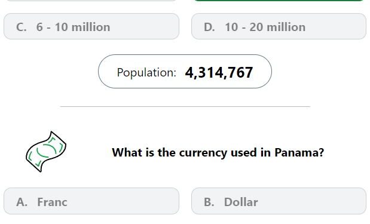Click the "10 - 20 million" range text
The height and width of the screenshot is (224, 370).
pyautogui.click(x=265, y=27)
